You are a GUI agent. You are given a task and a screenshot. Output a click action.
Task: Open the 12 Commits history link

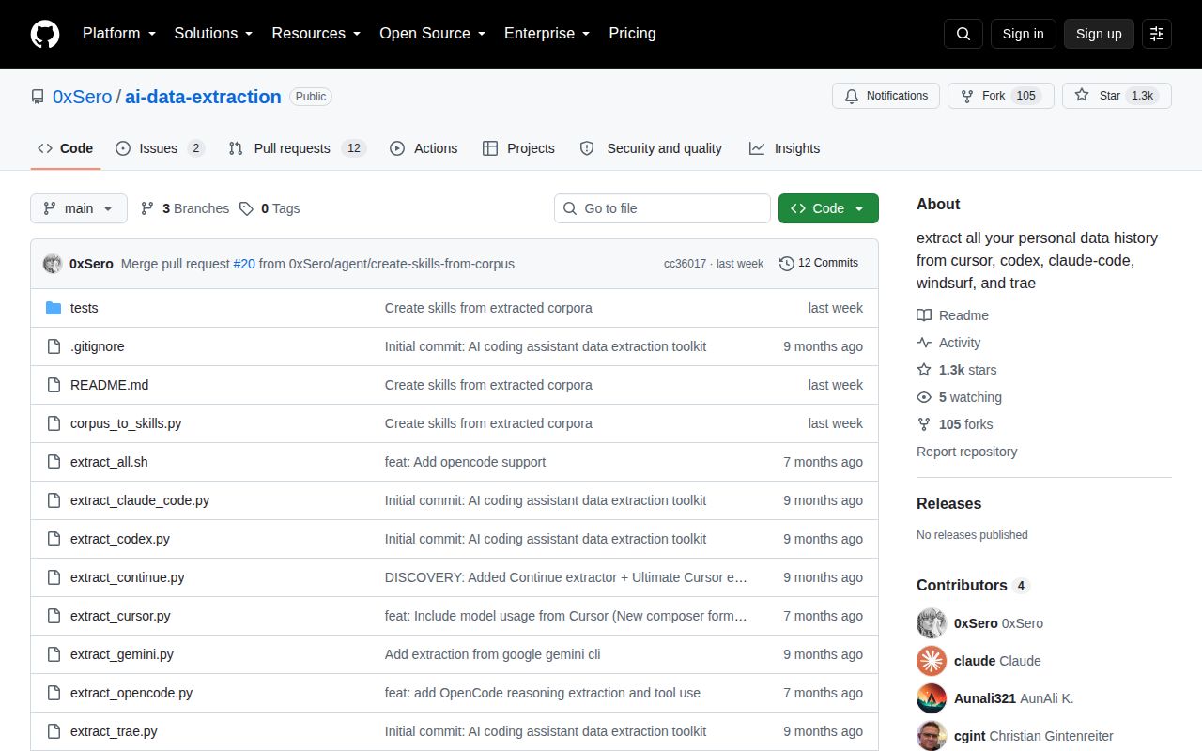pos(819,264)
